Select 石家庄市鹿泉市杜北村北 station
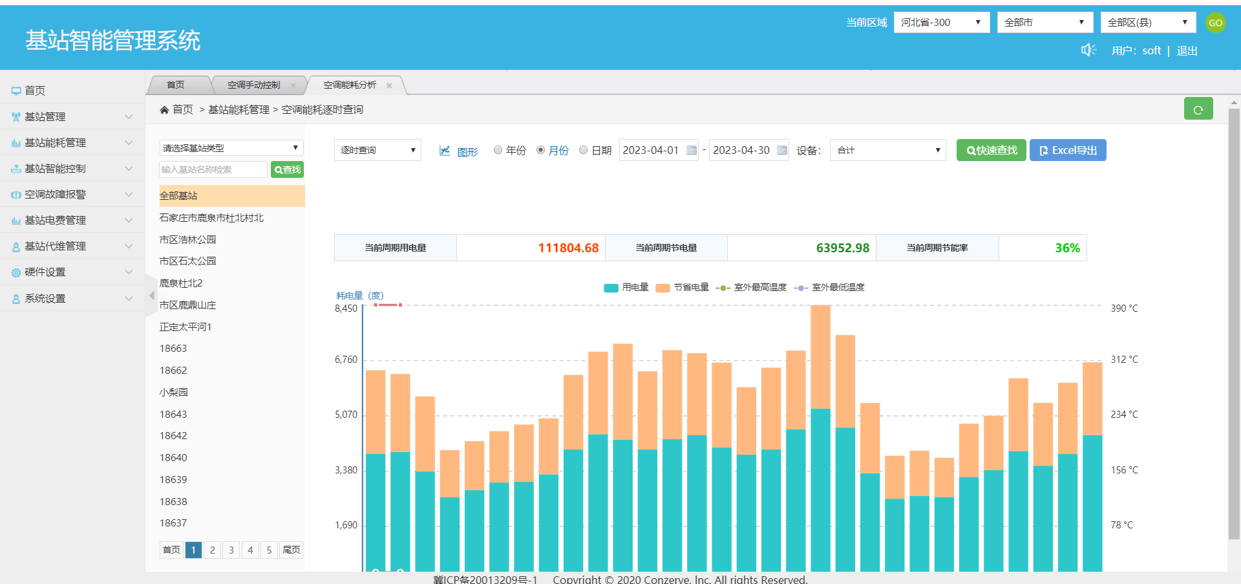The width and height of the screenshot is (1241, 584). (211, 218)
